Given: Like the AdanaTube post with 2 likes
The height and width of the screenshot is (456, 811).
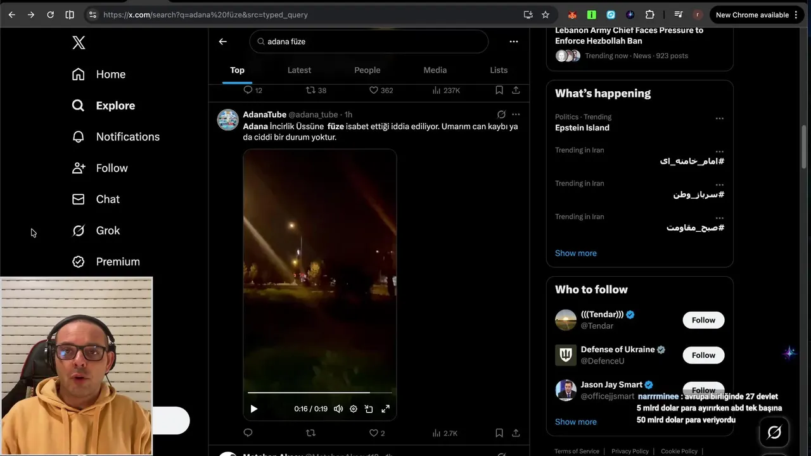Looking at the screenshot, I should tap(376, 433).
